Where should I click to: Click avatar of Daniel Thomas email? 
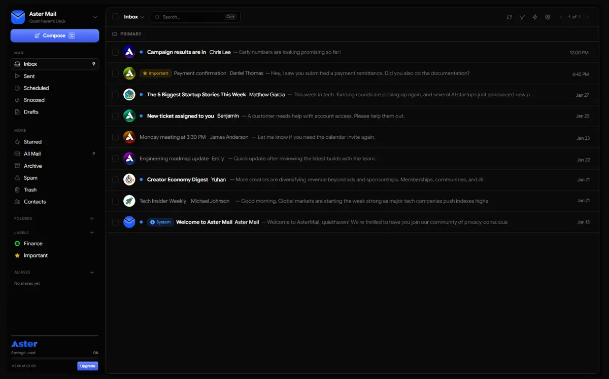129,73
